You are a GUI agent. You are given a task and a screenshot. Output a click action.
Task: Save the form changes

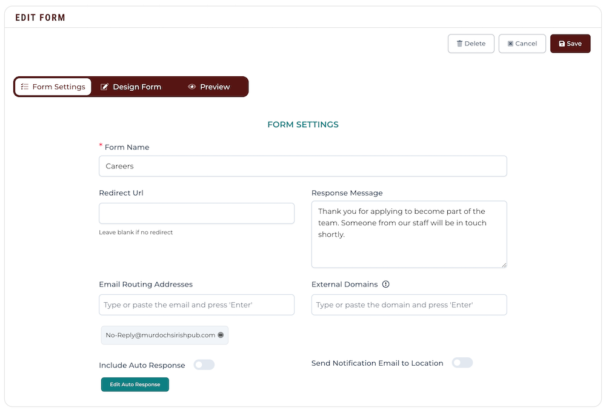pos(570,44)
